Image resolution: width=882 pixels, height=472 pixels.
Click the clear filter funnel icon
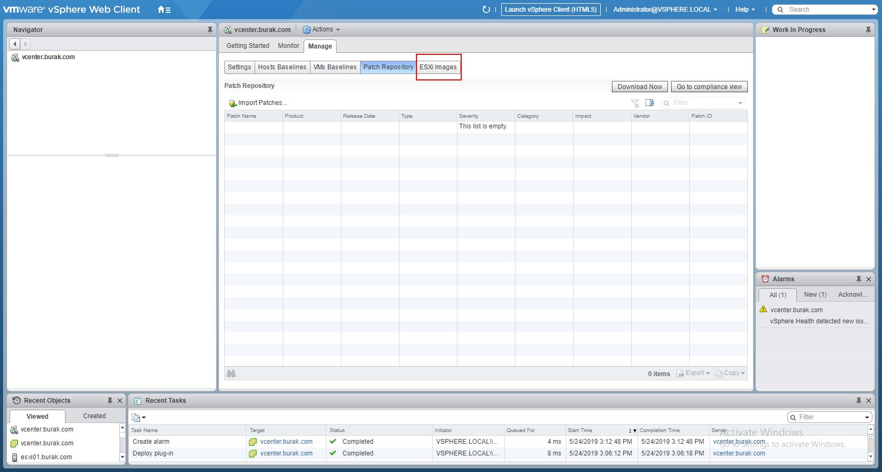click(635, 103)
